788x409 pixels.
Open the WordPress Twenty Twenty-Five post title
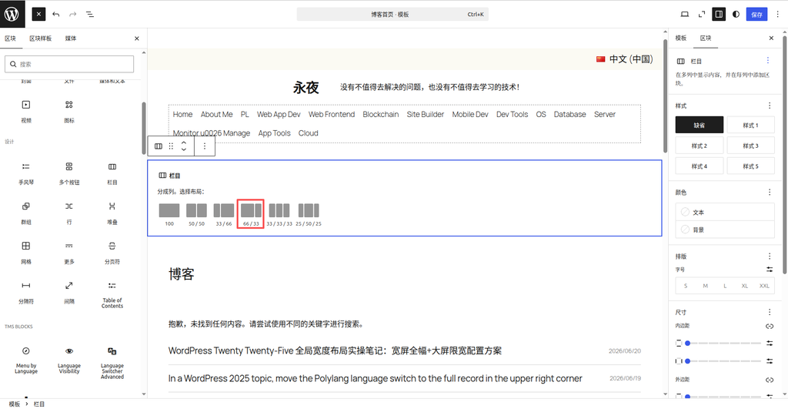[x=335, y=350]
